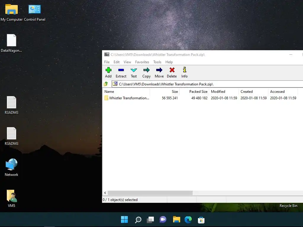303x227 pixels.
Task: Open the Favorites menu
Action: click(x=142, y=62)
